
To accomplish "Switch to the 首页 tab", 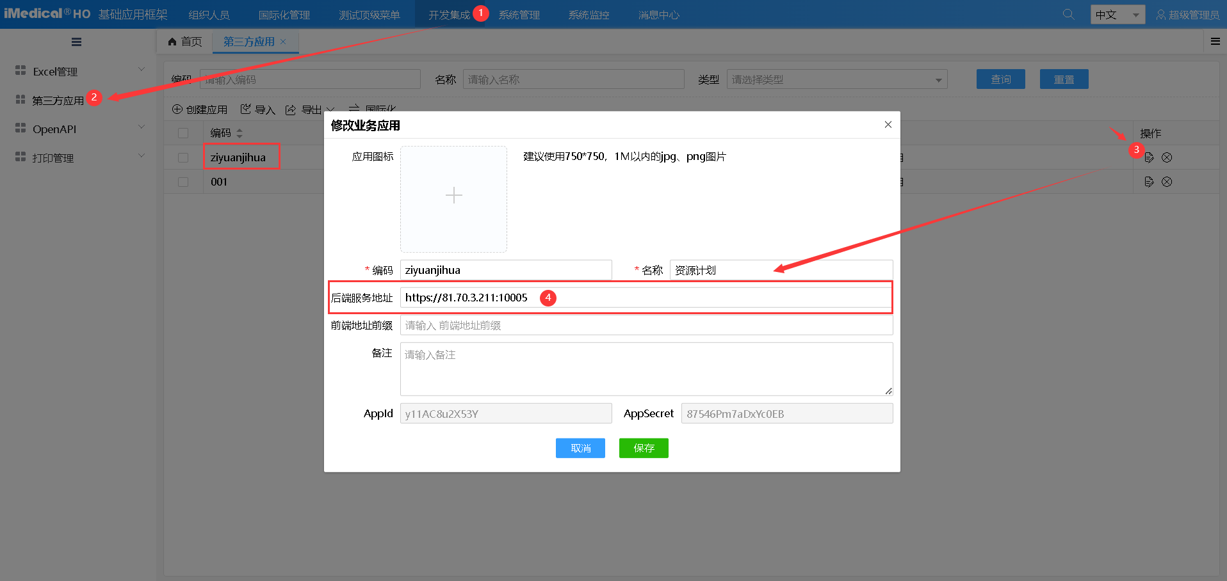I will pyautogui.click(x=185, y=42).
